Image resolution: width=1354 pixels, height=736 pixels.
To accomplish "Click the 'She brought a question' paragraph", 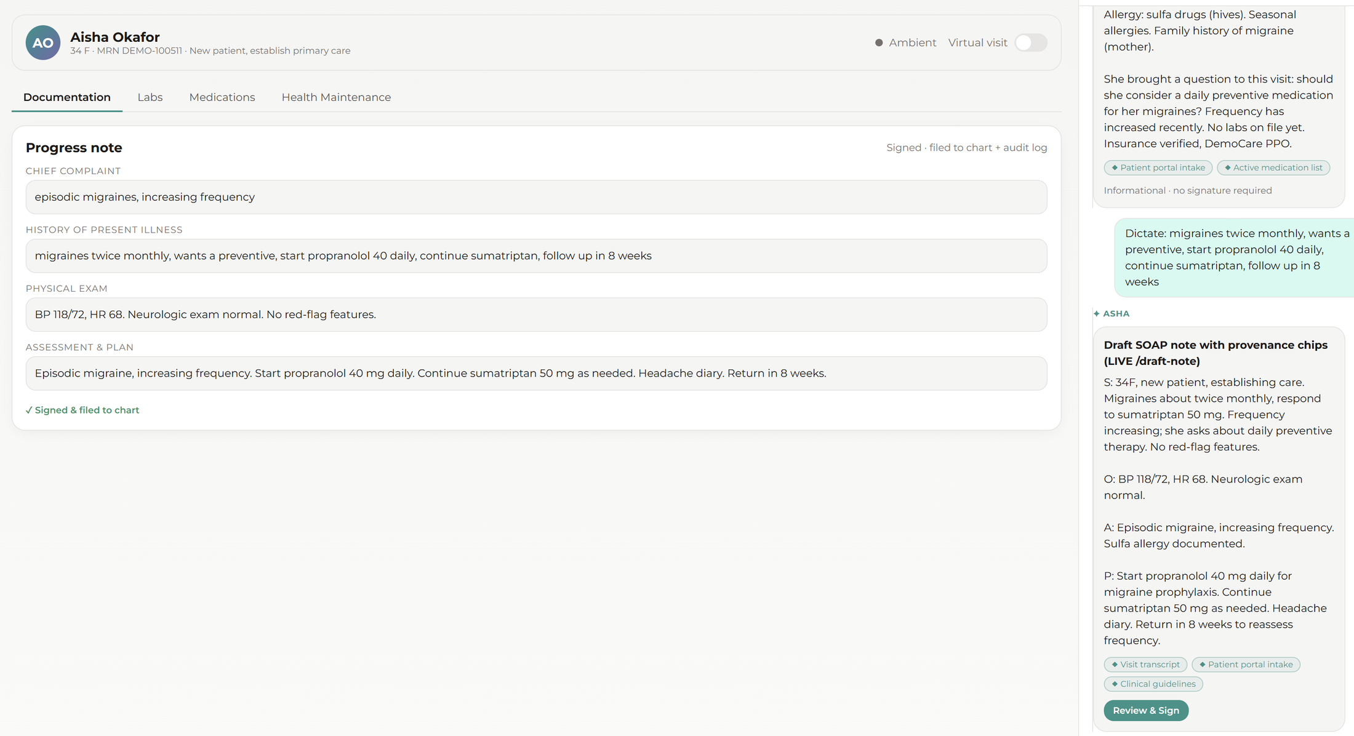I will [1219, 111].
